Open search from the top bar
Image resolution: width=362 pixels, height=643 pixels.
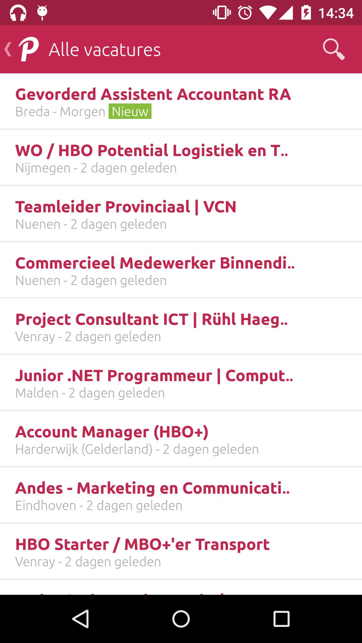pos(334,49)
